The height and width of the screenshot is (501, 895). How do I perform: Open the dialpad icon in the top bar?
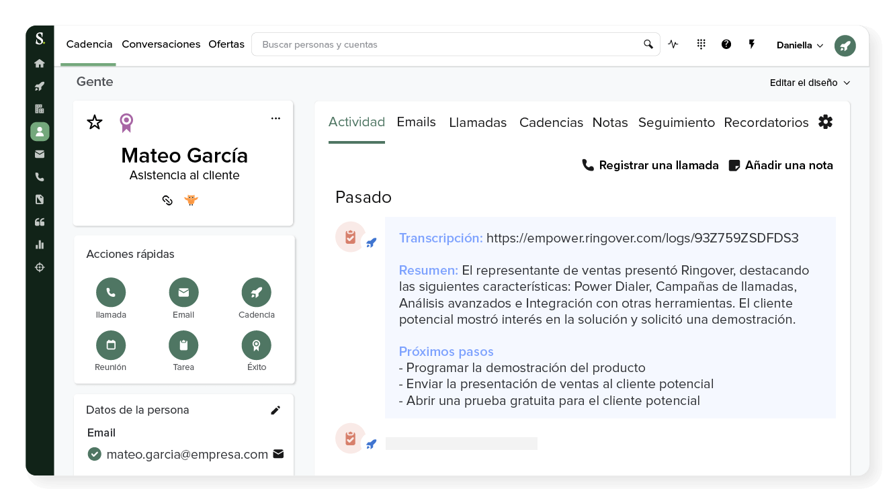(701, 44)
